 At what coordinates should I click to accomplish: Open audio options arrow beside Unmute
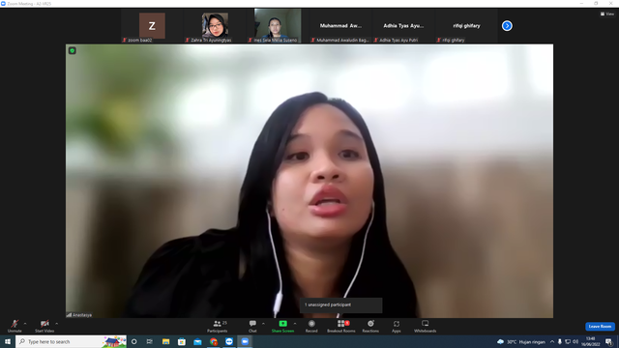(x=25, y=324)
